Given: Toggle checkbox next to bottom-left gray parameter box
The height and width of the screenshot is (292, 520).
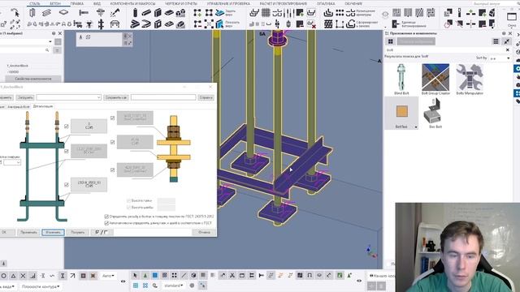Looking at the screenshot, I should 67,185.
